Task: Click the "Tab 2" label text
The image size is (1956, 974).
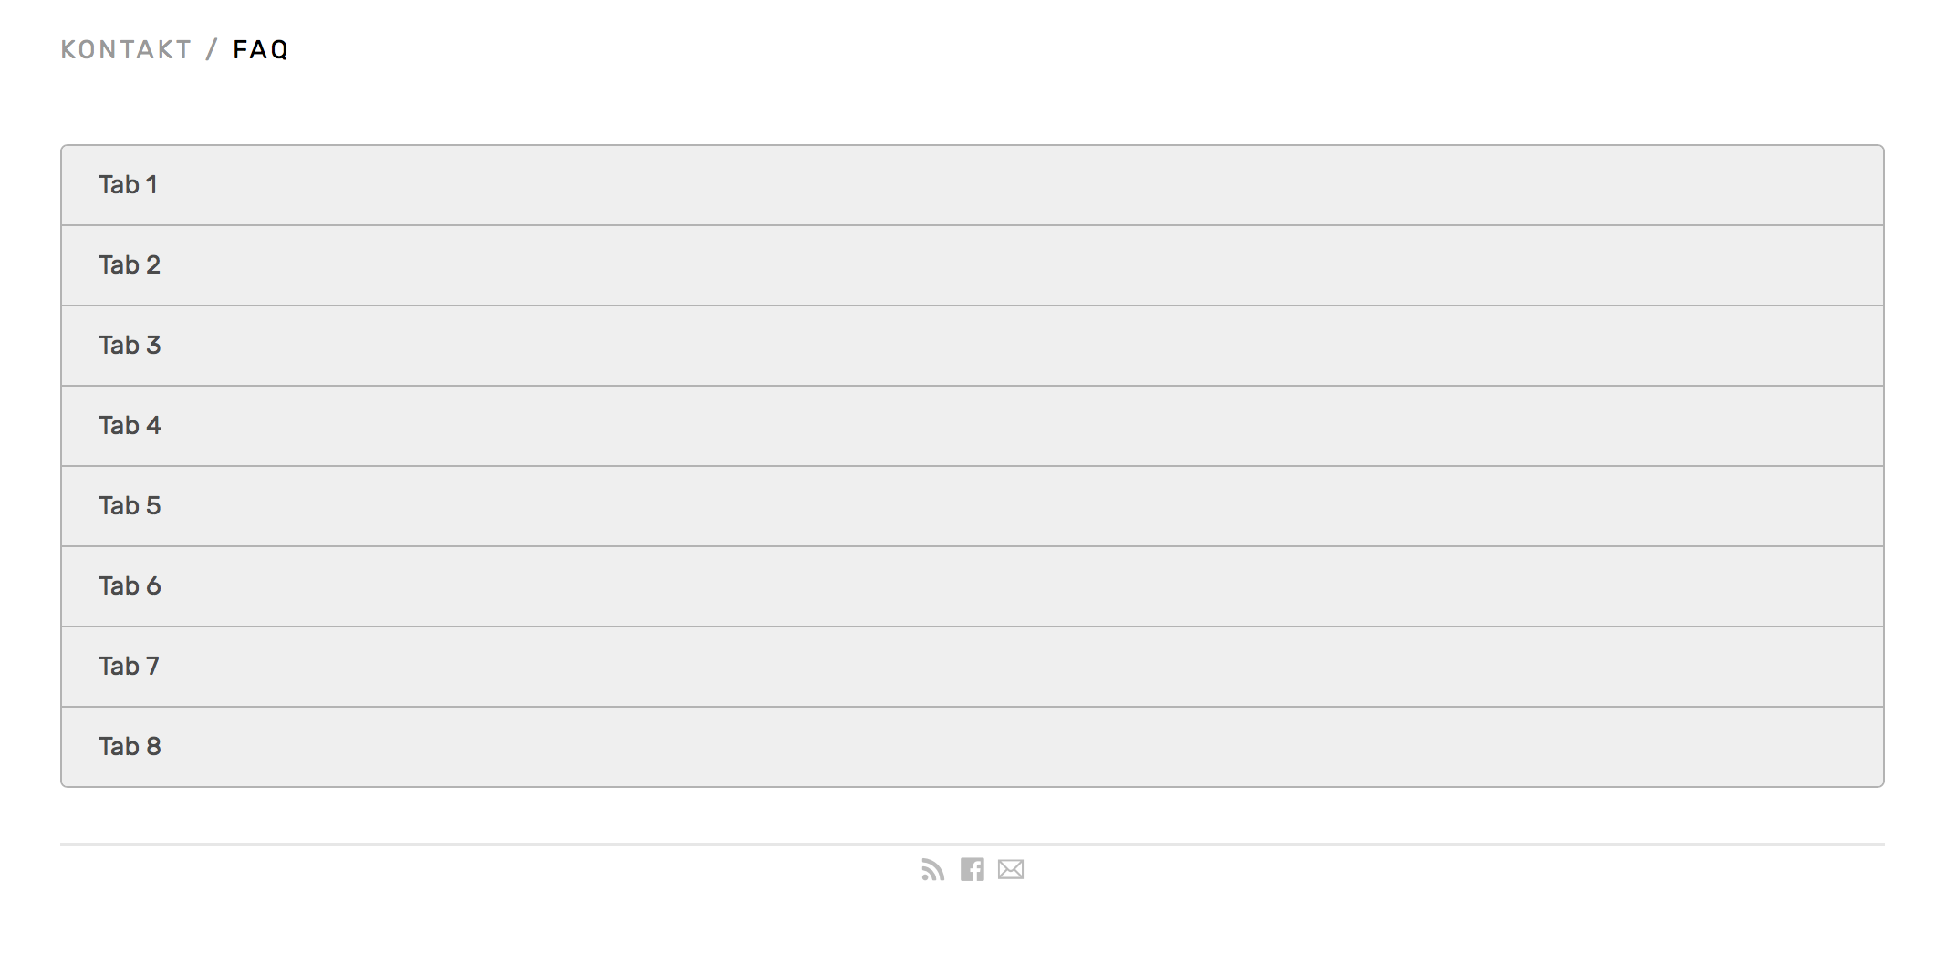Action: pyautogui.click(x=130, y=265)
